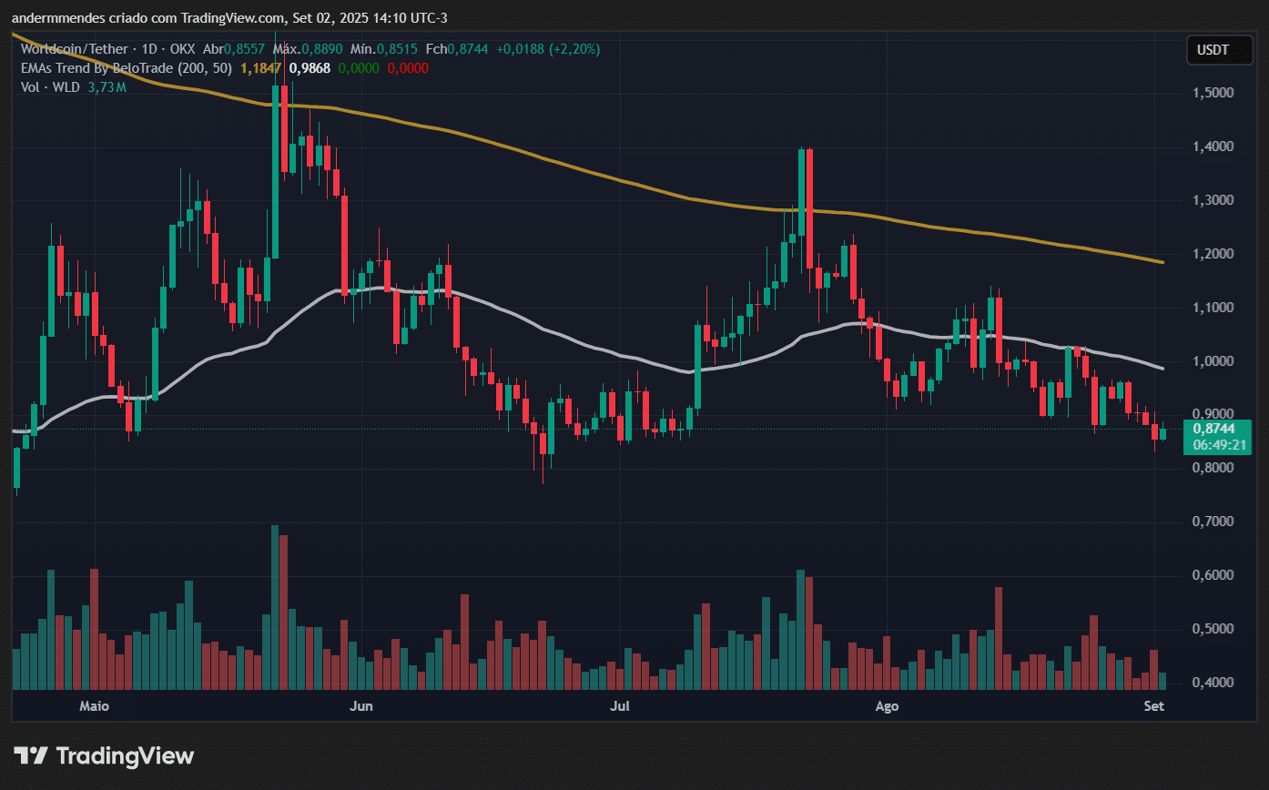
Task: Click the +0,0188 (+2,20%) change value
Action: 548,48
